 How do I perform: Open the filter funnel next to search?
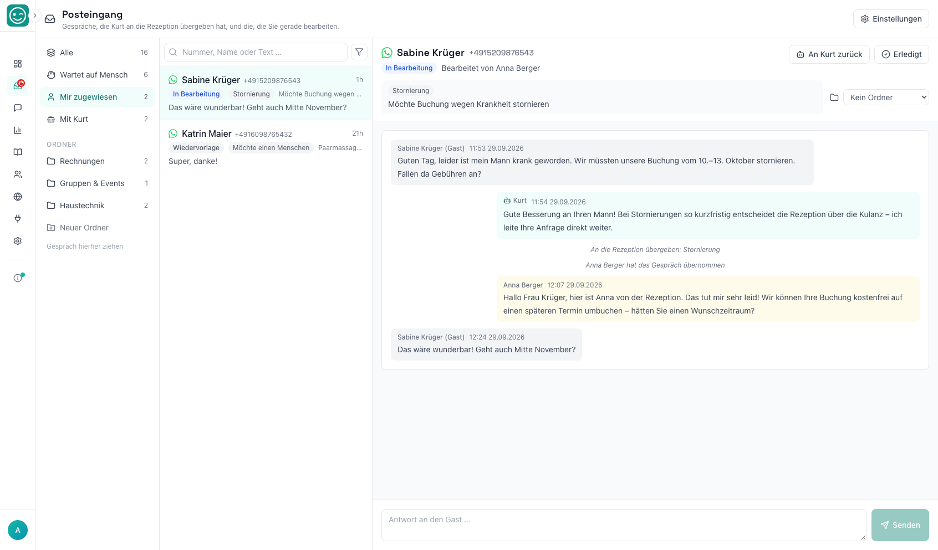point(359,52)
